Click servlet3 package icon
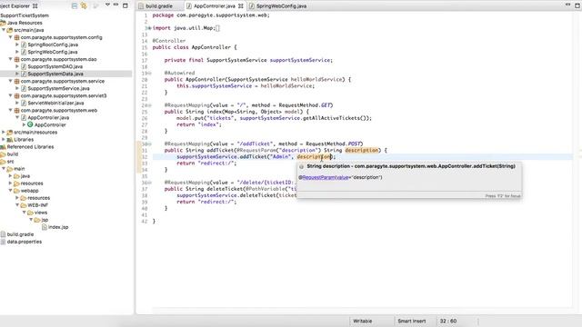This screenshot has width=582, height=327. click(16, 95)
